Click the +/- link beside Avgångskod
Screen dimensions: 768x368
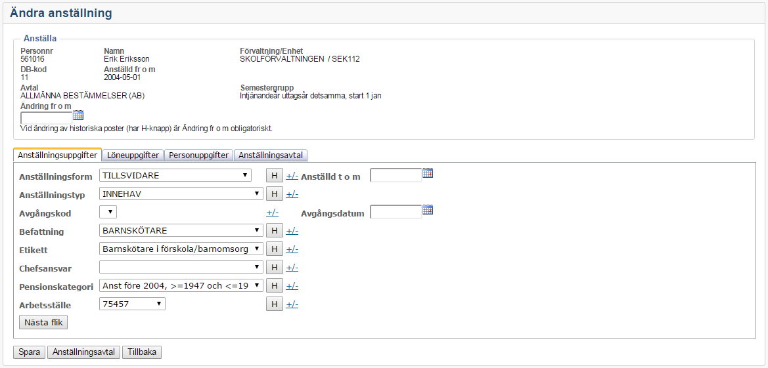pyautogui.click(x=272, y=213)
